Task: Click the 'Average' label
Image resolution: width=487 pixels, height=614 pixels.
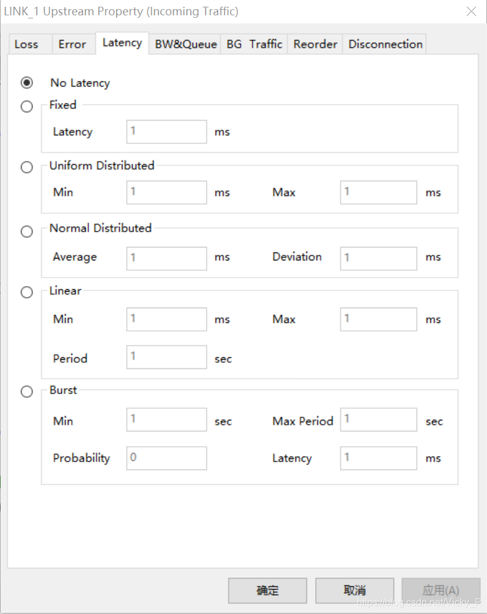Action: [75, 257]
